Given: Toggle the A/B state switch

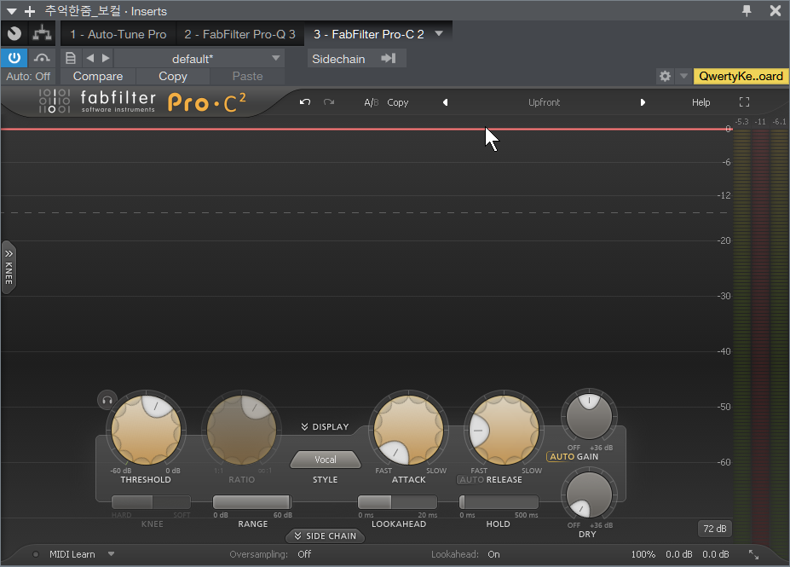Looking at the screenshot, I should click(372, 102).
